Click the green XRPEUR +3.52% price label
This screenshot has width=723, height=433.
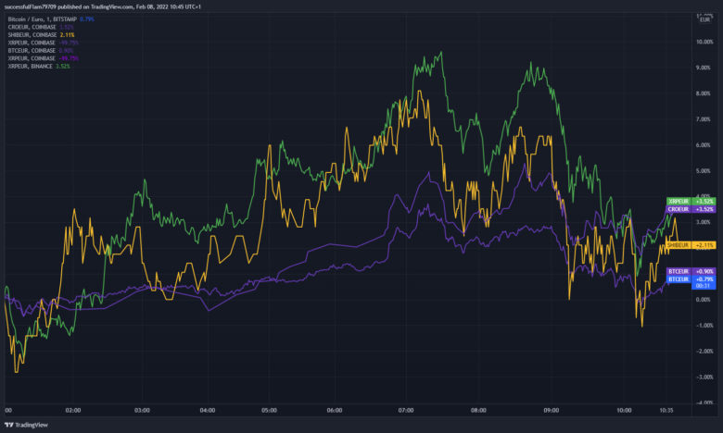pyautogui.click(x=691, y=201)
